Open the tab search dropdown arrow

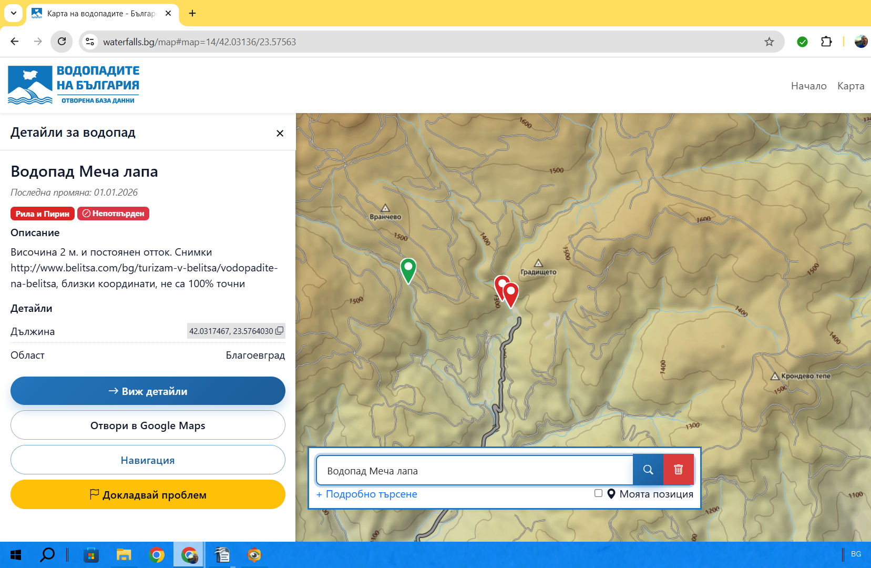pos(13,13)
